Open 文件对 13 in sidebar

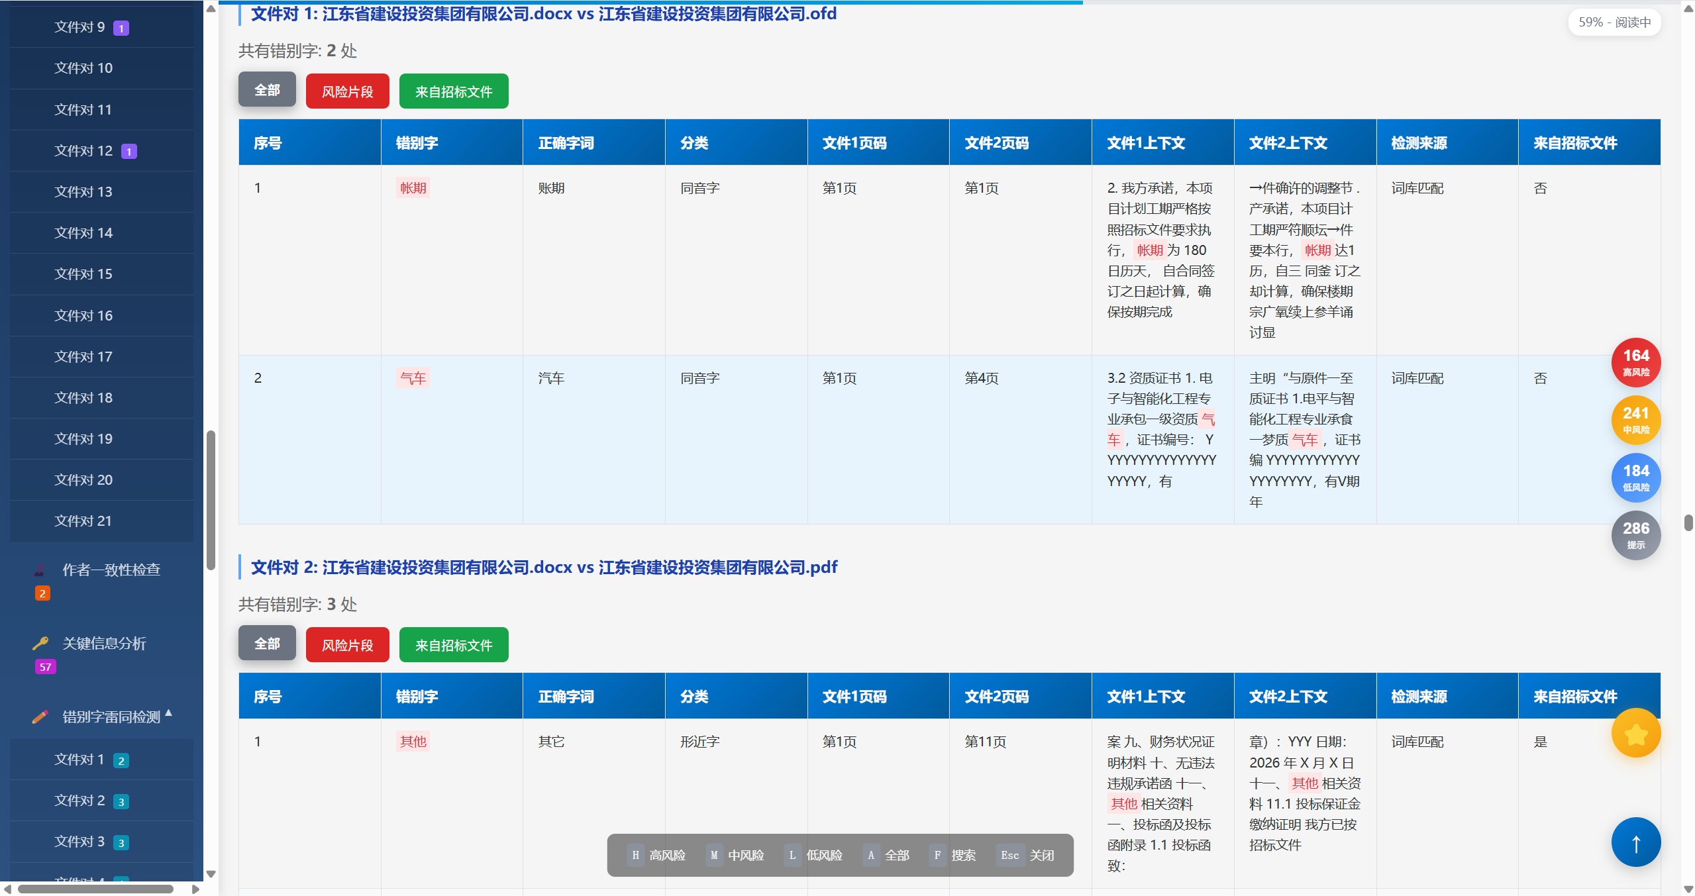pos(101,192)
